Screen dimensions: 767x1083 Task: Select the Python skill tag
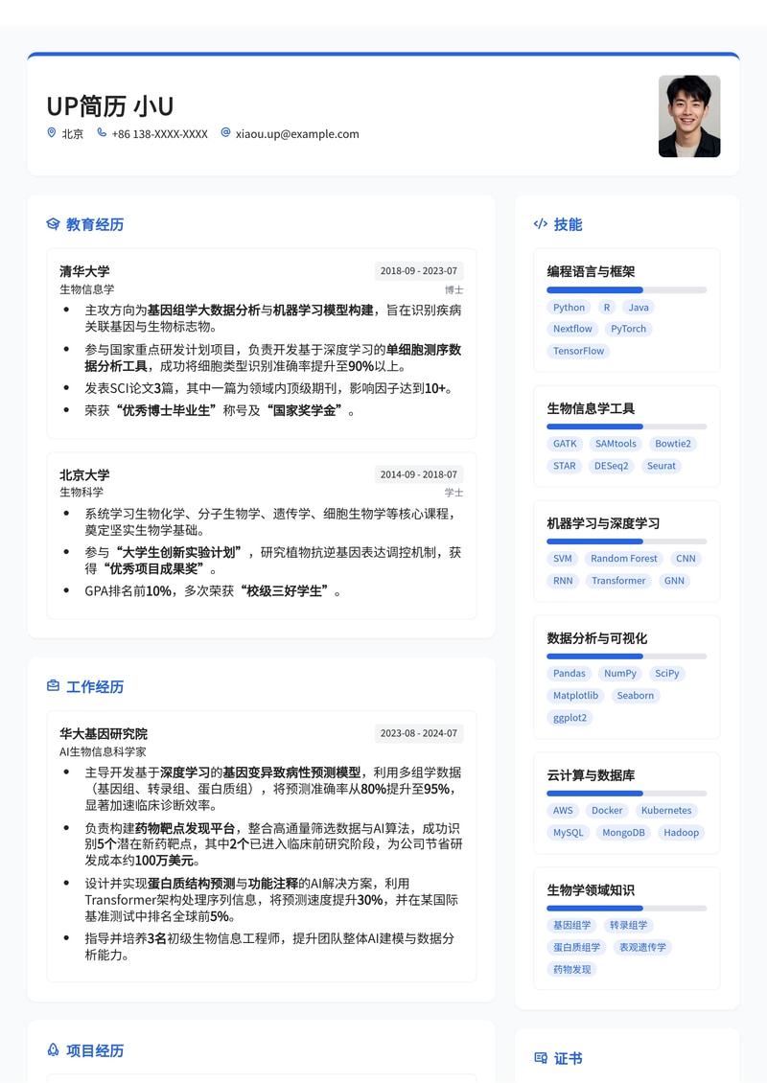(x=569, y=307)
